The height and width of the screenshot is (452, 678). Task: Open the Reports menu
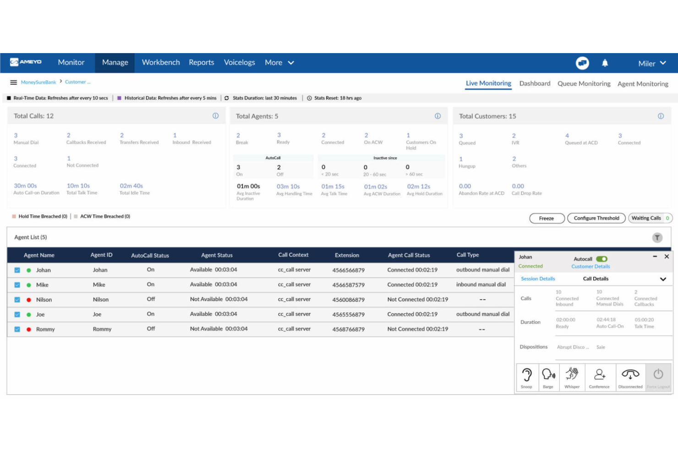coord(201,63)
